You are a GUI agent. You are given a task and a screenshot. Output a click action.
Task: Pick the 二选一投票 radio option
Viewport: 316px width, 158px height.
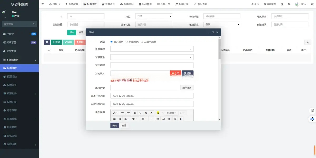point(142,42)
